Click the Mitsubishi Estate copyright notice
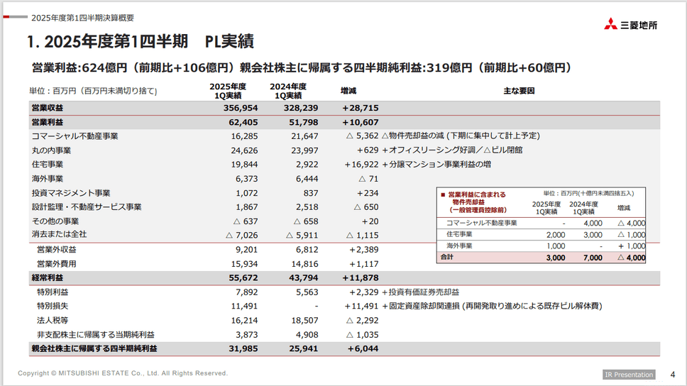The height and width of the screenshot is (386, 687). pos(123,373)
